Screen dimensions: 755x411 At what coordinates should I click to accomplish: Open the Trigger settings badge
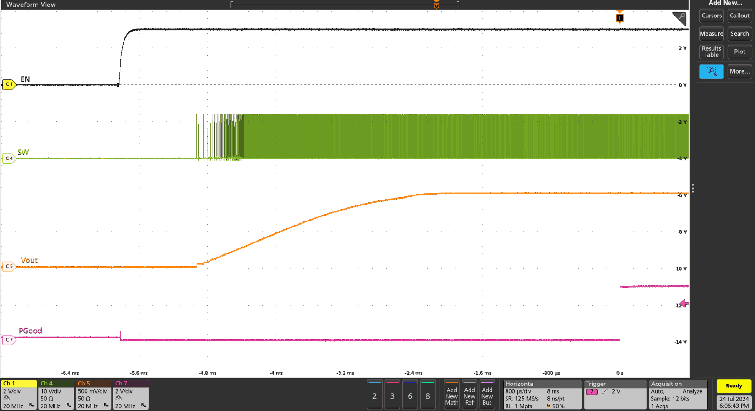[615, 395]
